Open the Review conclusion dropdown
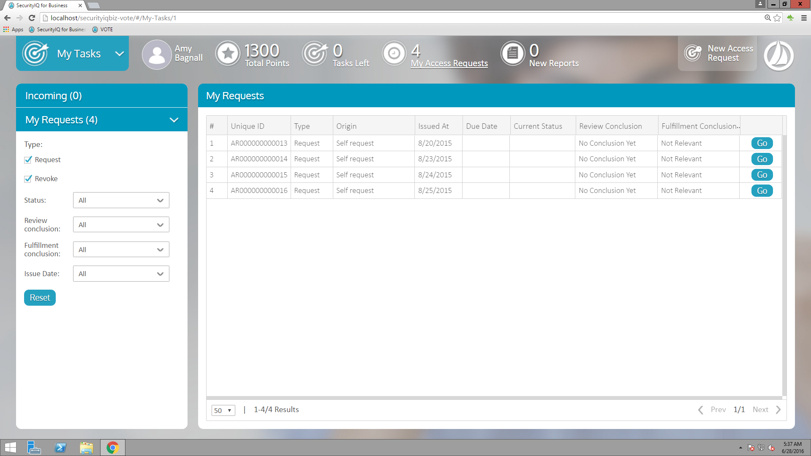This screenshot has width=811, height=456. pyautogui.click(x=121, y=225)
